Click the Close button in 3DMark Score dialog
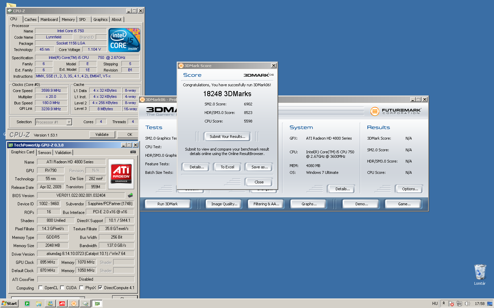Image resolution: width=494 pixels, height=308 pixels. pyautogui.click(x=259, y=182)
